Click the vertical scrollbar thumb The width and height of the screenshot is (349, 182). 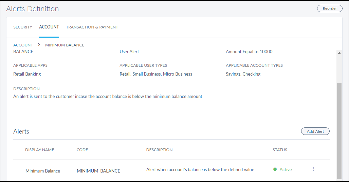(339, 130)
